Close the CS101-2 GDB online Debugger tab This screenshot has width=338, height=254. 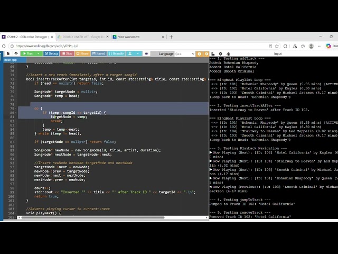pos(52,37)
